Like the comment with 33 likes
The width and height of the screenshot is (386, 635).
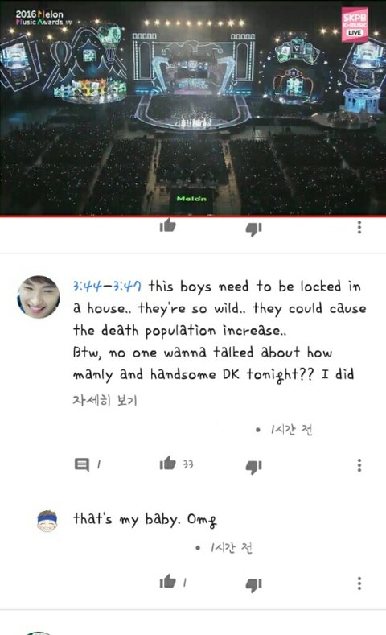(167, 463)
